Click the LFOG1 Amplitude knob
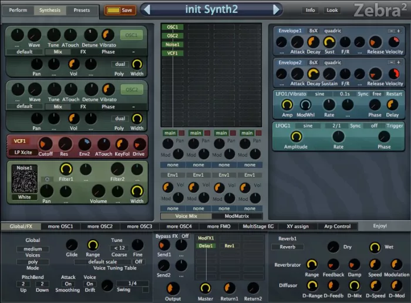The image size is (411, 303). [296, 136]
